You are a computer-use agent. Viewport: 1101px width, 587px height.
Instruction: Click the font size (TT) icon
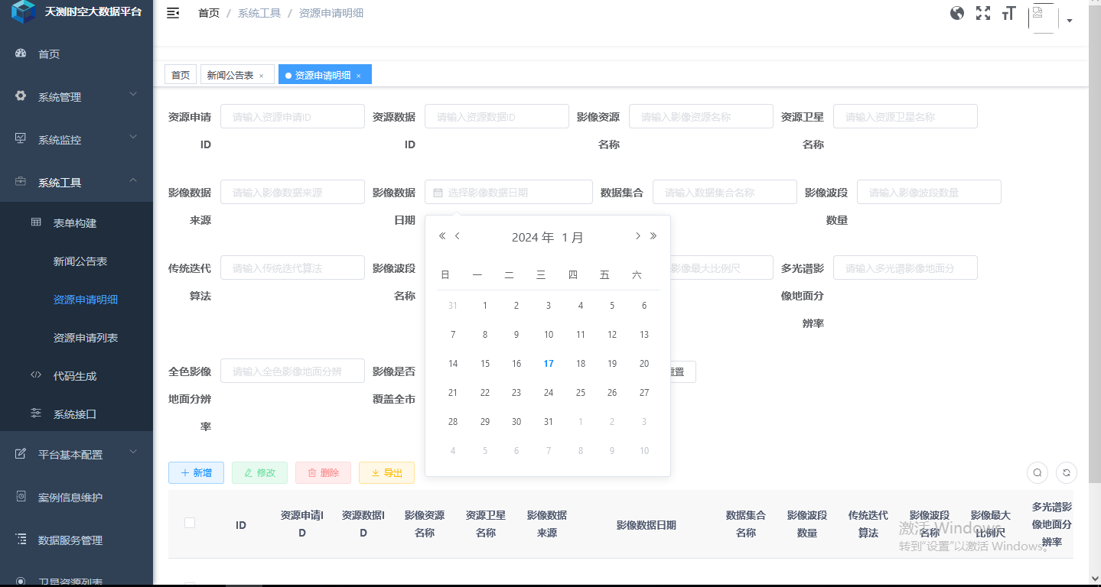(x=1008, y=13)
